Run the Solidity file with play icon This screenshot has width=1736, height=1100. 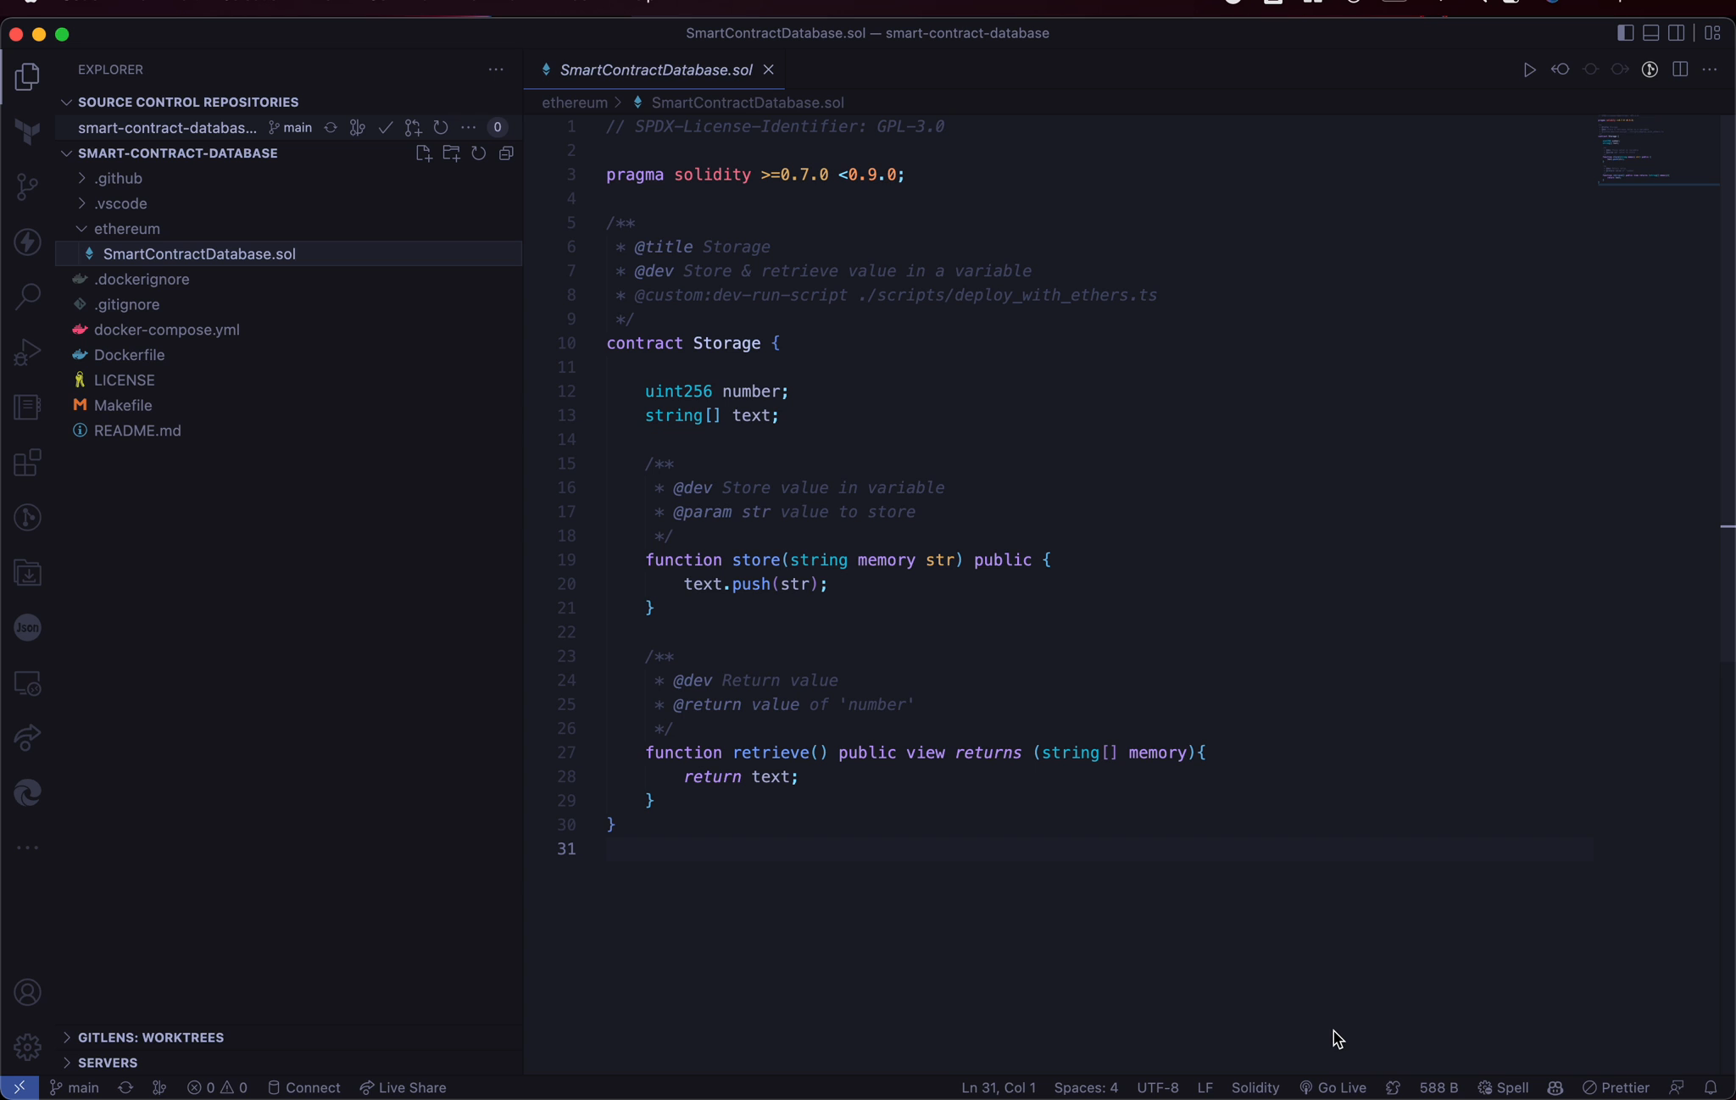click(1529, 70)
